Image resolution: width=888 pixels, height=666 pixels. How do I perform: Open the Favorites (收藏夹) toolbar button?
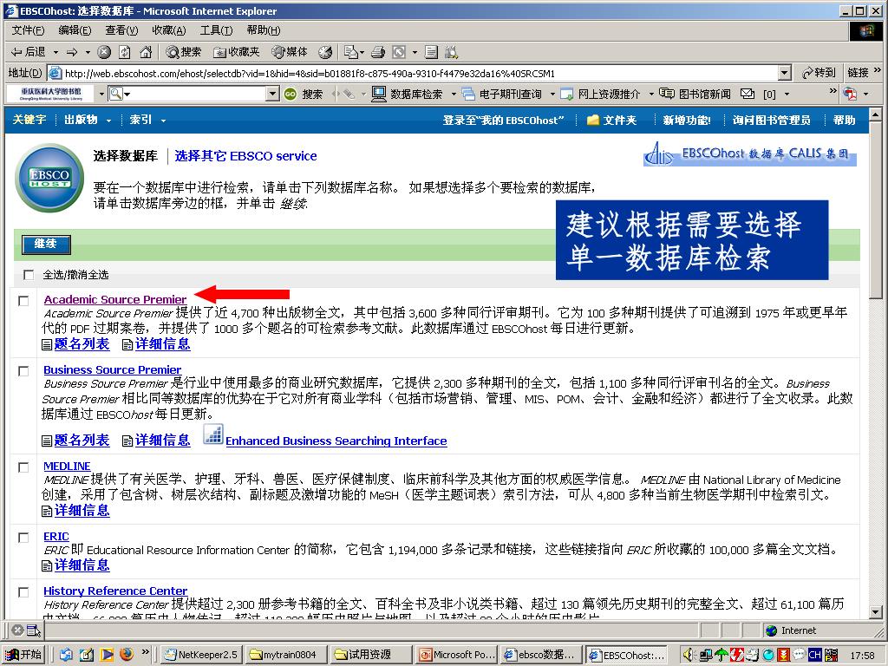pyautogui.click(x=236, y=52)
